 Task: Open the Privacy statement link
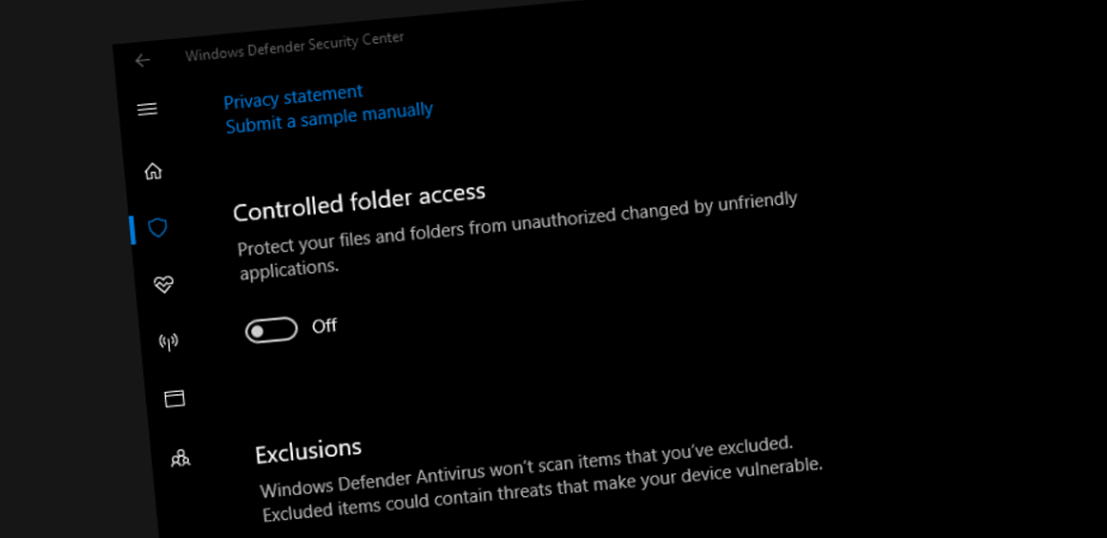pyautogui.click(x=293, y=96)
